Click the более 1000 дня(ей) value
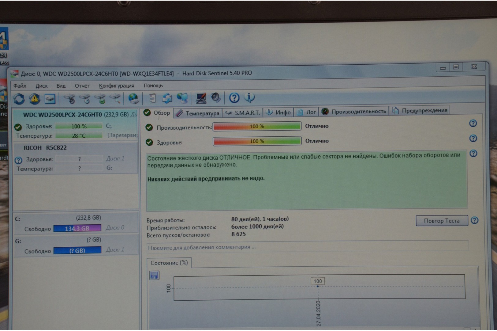 (x=257, y=226)
